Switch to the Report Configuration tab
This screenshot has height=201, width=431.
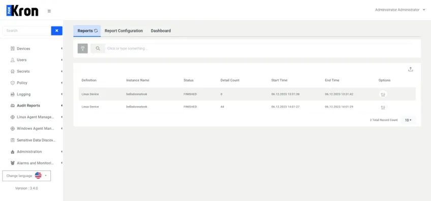(124, 31)
